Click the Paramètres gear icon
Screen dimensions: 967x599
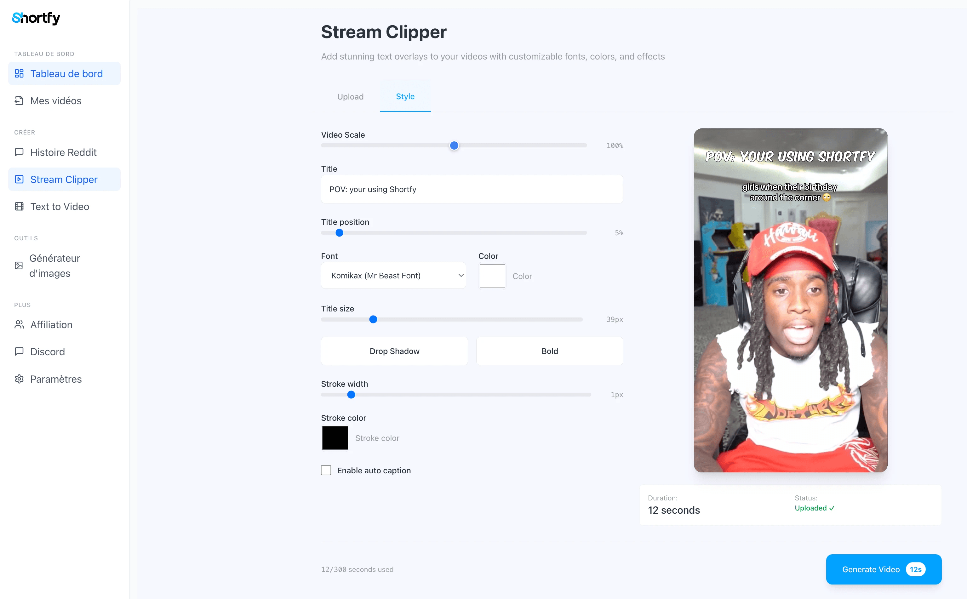(19, 379)
